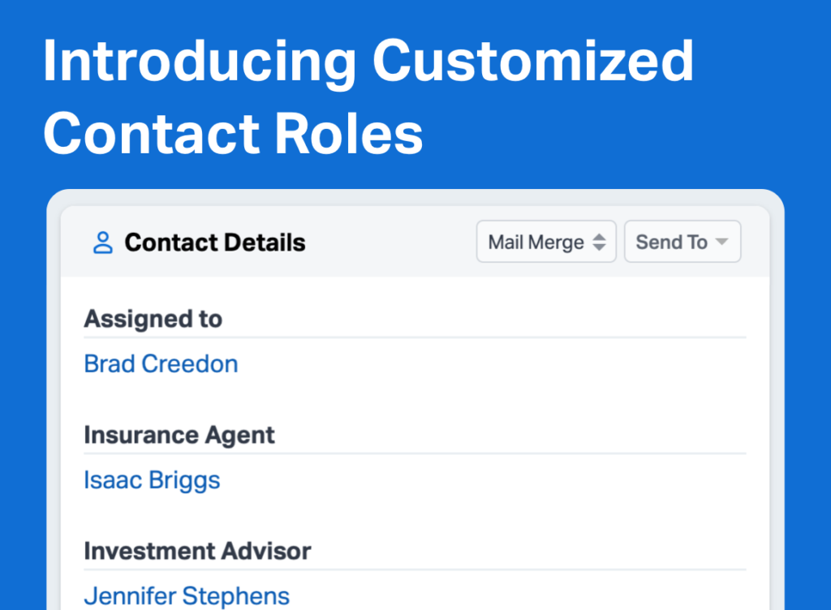Click the Insurance Agent role label
This screenshot has width=831, height=610.
click(x=179, y=435)
